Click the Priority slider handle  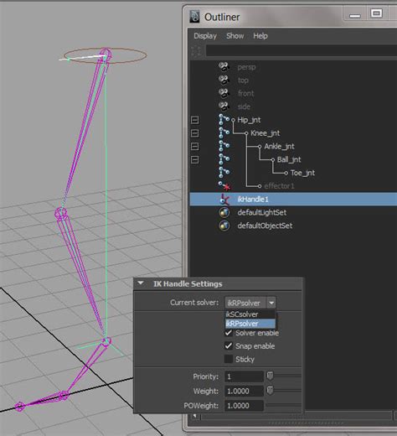[x=270, y=376]
